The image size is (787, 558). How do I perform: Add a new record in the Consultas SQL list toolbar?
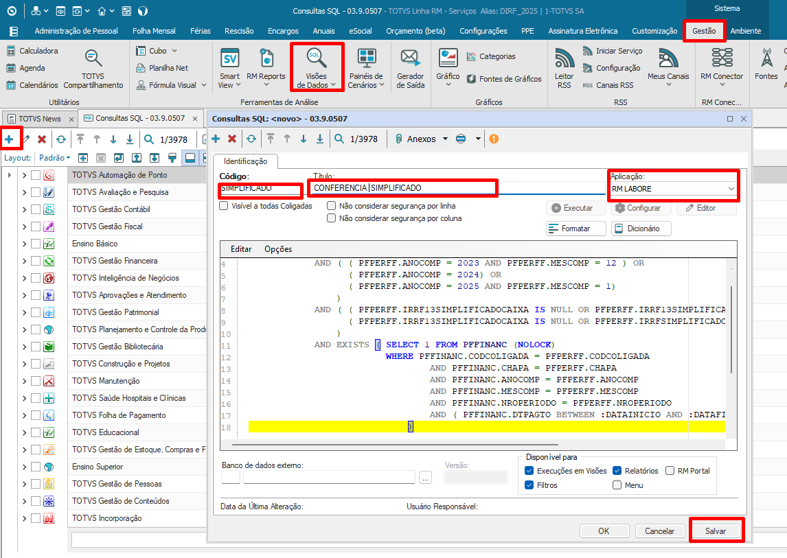[9, 139]
